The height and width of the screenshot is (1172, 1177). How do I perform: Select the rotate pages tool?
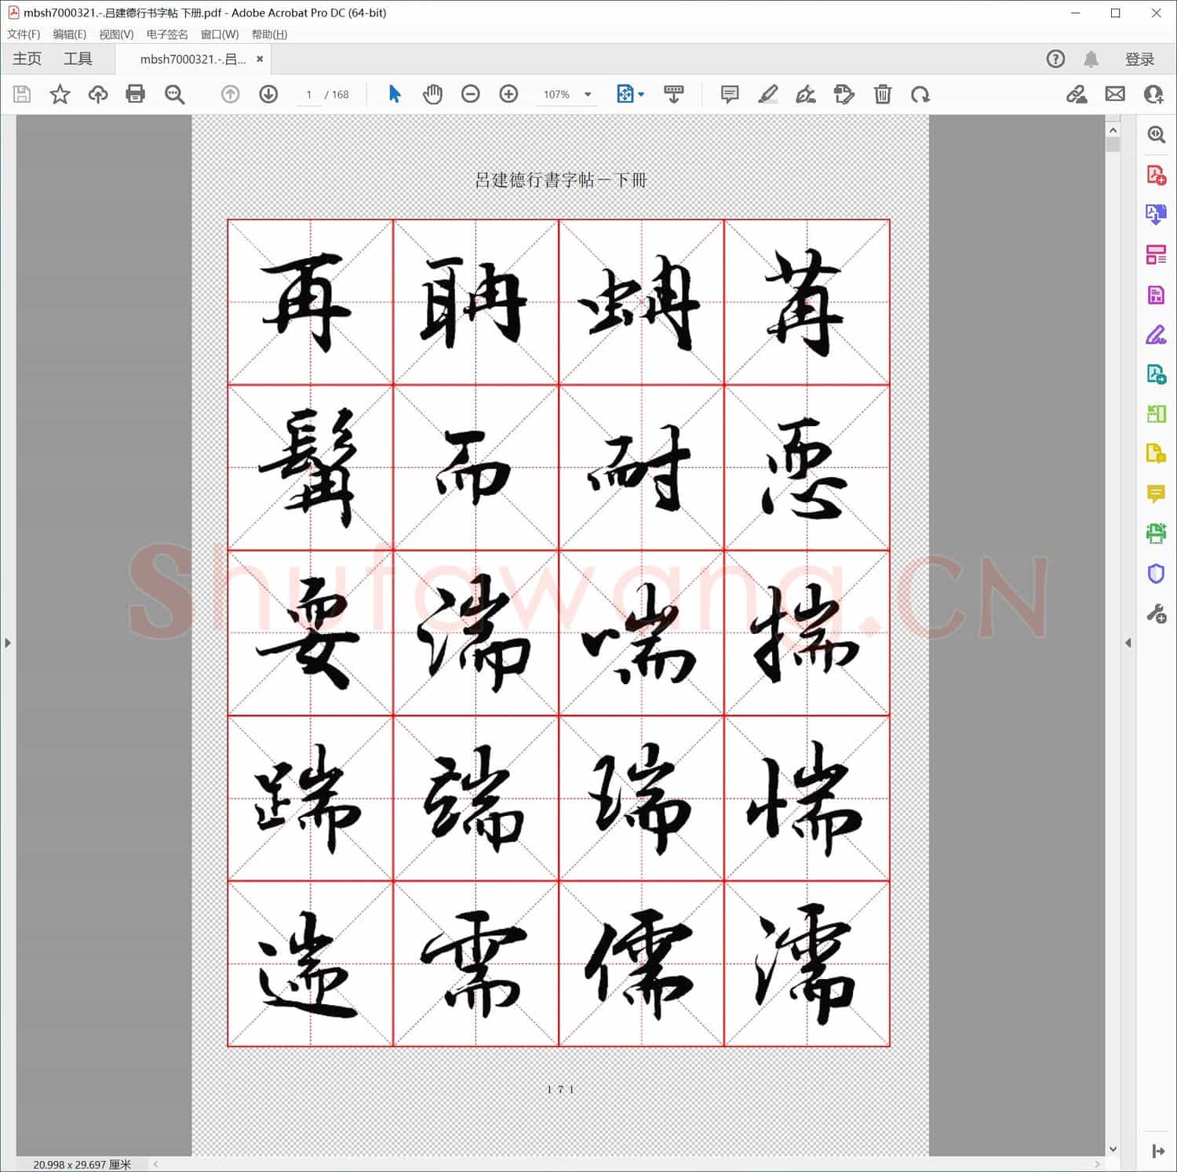point(921,94)
